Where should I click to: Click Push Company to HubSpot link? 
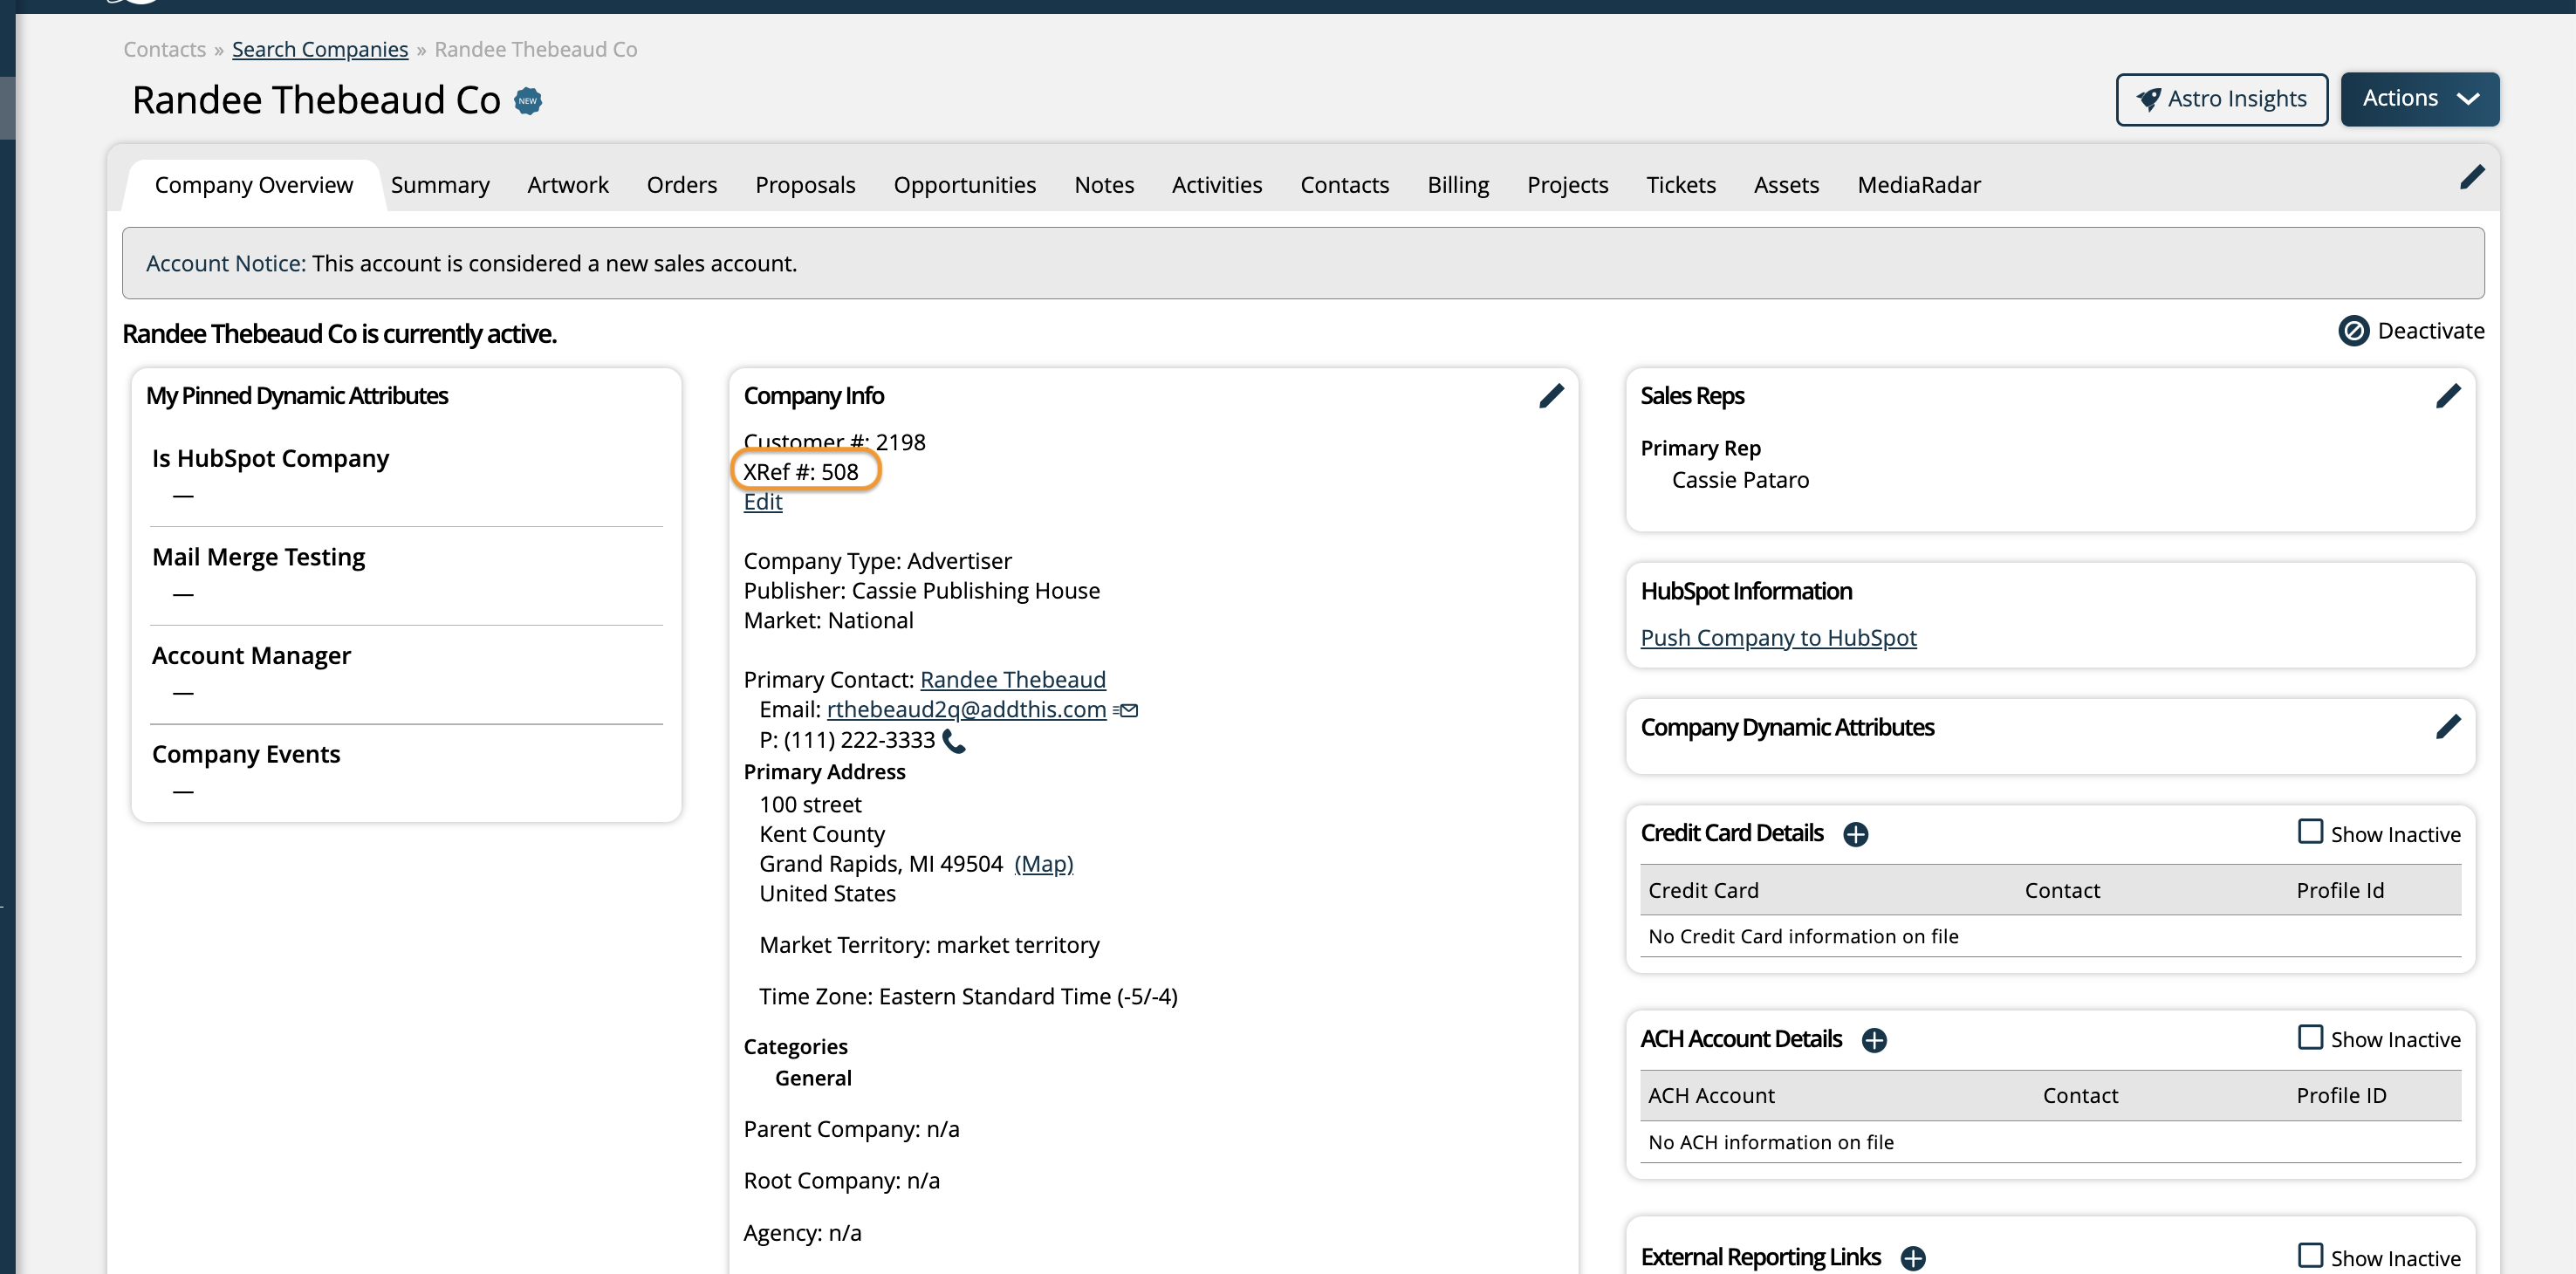tap(1778, 638)
